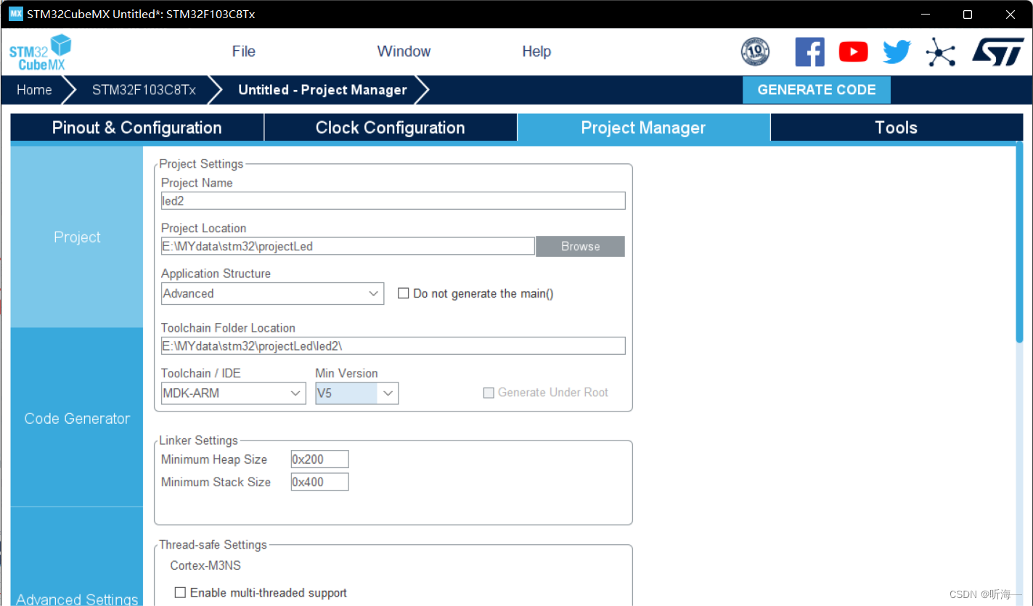
Task: Click the MX app icon in title bar
Action: coord(16,14)
